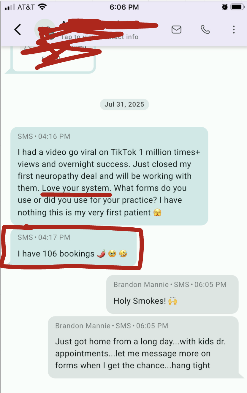Tap the chili pepper emoji
Screen dimensions: 247x393
point(101,254)
